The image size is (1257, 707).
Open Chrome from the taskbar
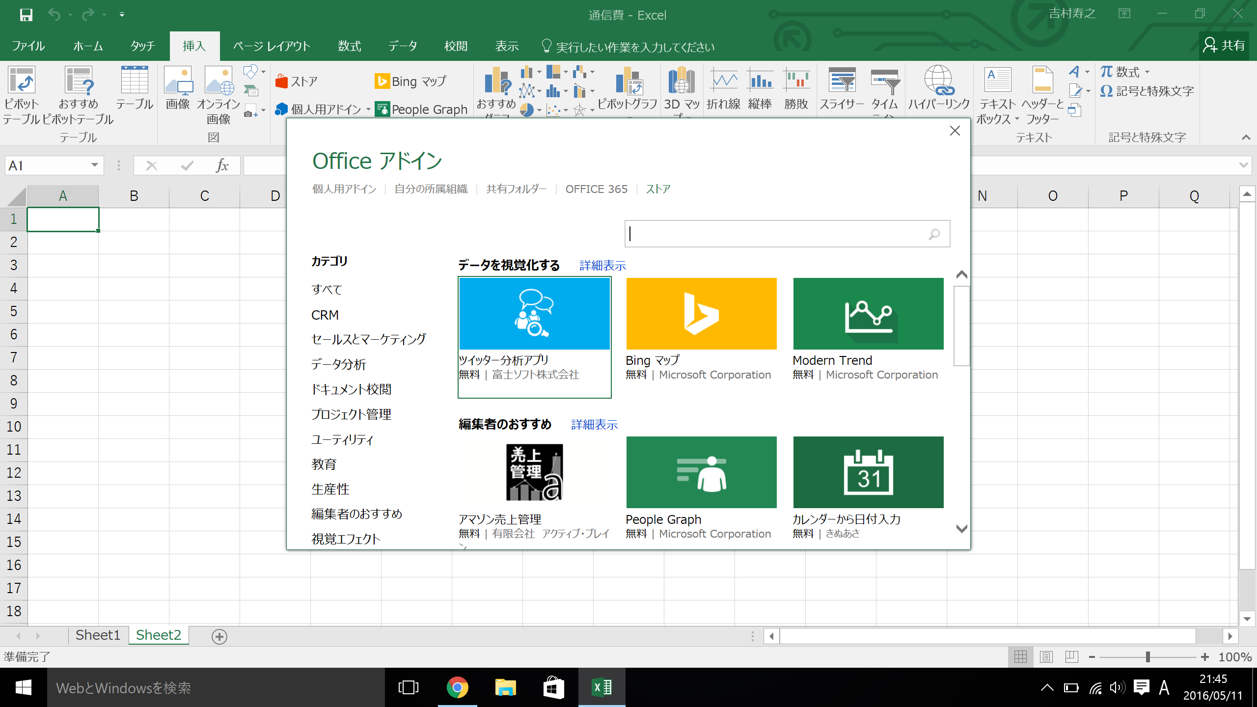click(x=457, y=687)
